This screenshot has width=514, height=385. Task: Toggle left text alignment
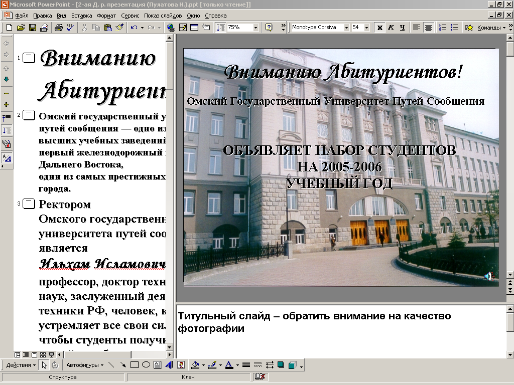(416, 28)
